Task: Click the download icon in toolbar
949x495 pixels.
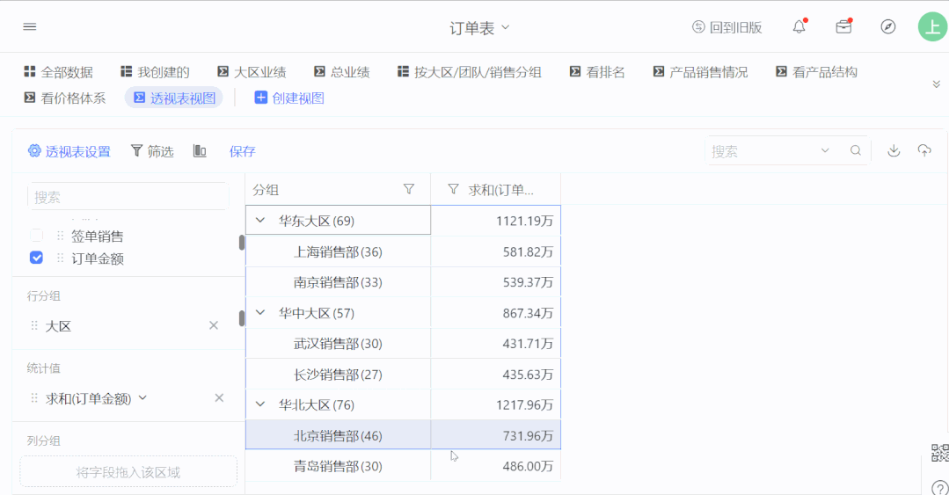Action: coord(894,150)
